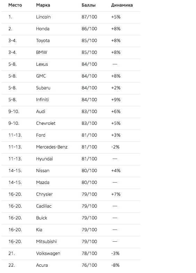196x273 pixels.
Task: Click the Lexus brand entry
Action: tap(42, 64)
